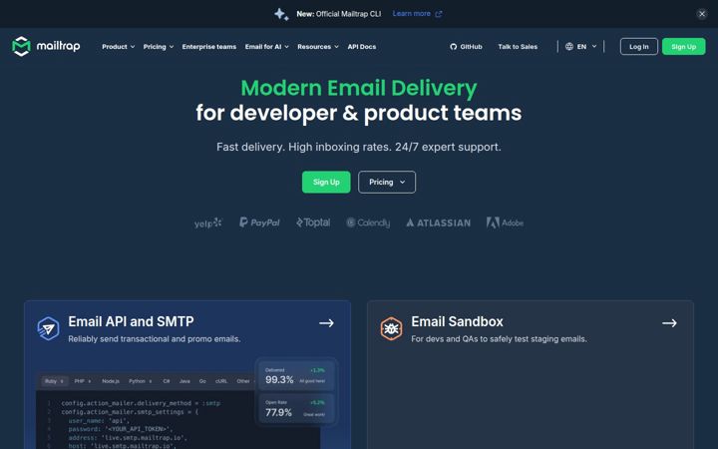
Task: Open the Pricing dropdown button below the headline
Action: point(387,182)
